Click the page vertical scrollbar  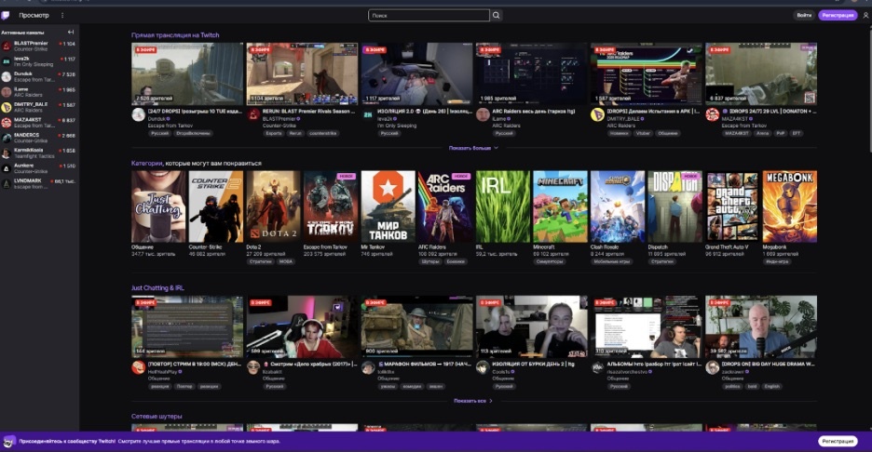(x=869, y=89)
